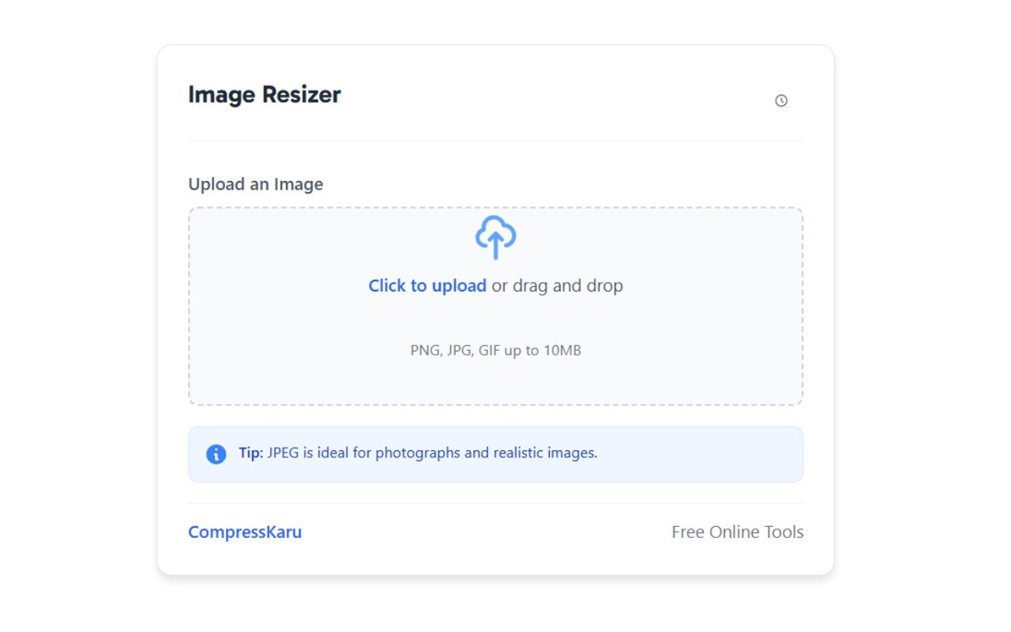1011x632 pixels.
Task: Click "GIF" in the file types hint
Action: click(490, 351)
